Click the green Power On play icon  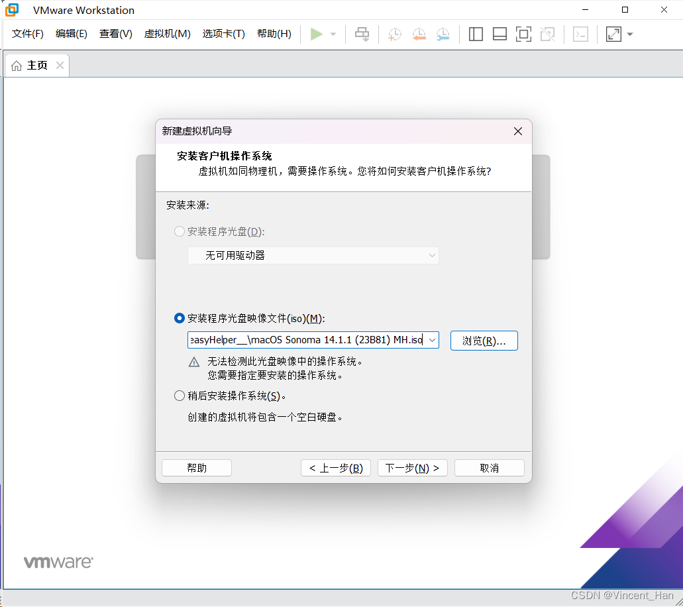(x=316, y=34)
